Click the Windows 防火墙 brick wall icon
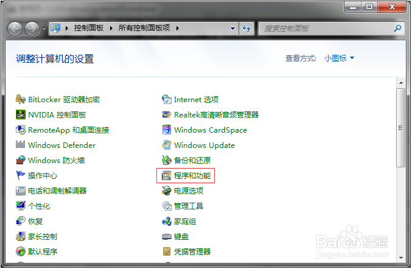412x269 pixels. coord(21,160)
